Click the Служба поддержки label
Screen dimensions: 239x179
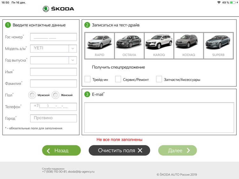(x=53, y=168)
